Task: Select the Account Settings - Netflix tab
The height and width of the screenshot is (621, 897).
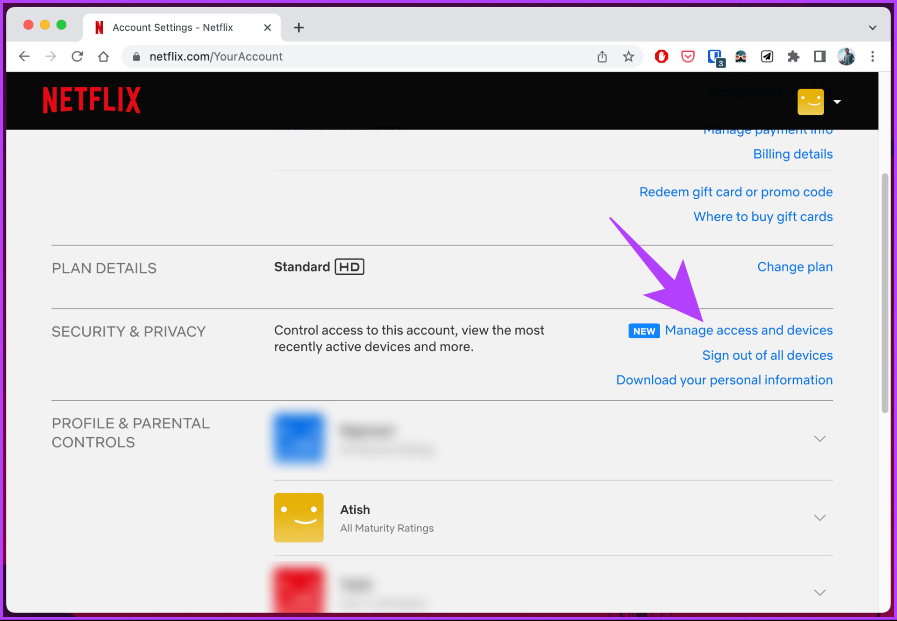Action: click(x=173, y=27)
